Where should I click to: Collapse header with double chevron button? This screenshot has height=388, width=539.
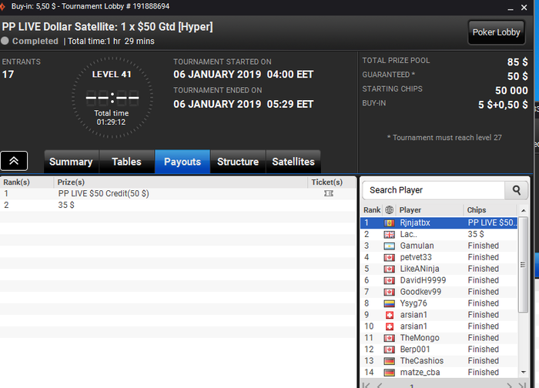point(14,161)
